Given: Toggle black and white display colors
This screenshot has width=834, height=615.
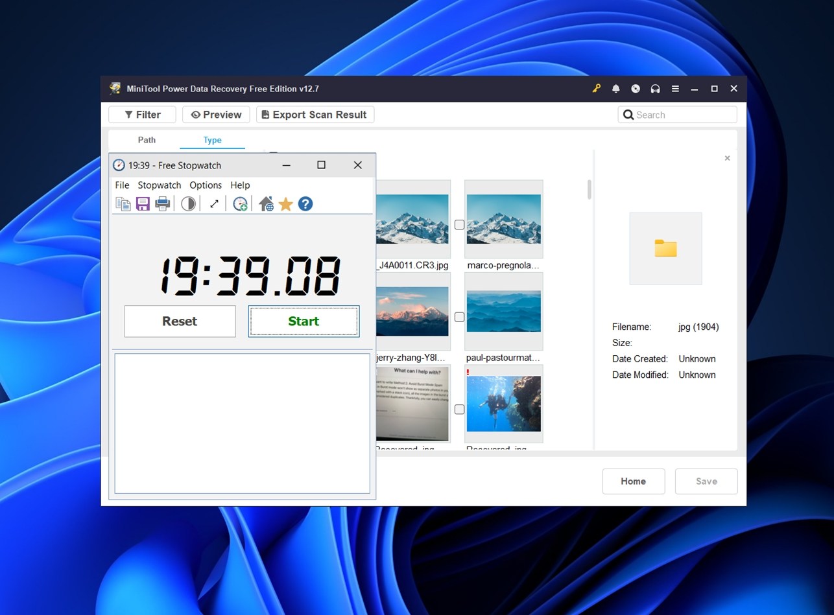Looking at the screenshot, I should coord(188,203).
